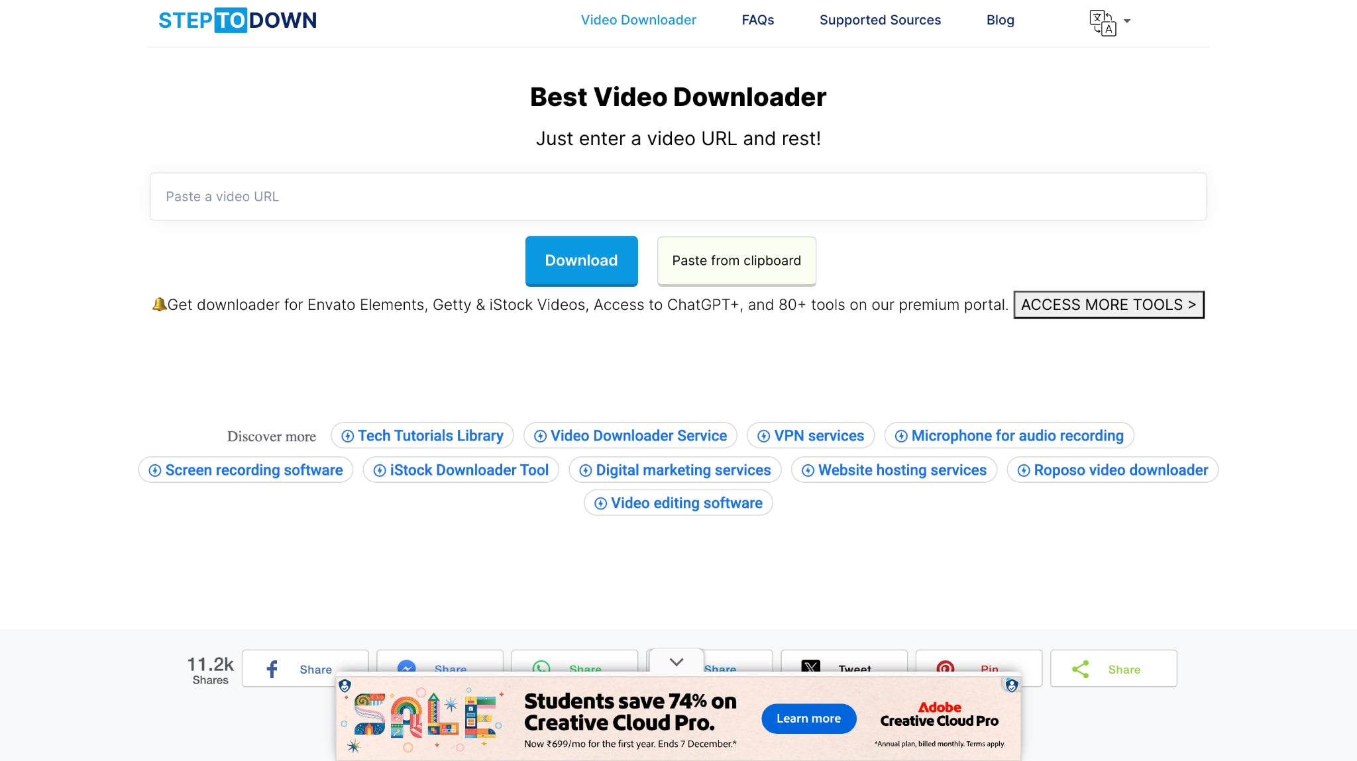This screenshot has height=761, width=1357.
Task: Open the Supported Sources page
Action: 879,20
